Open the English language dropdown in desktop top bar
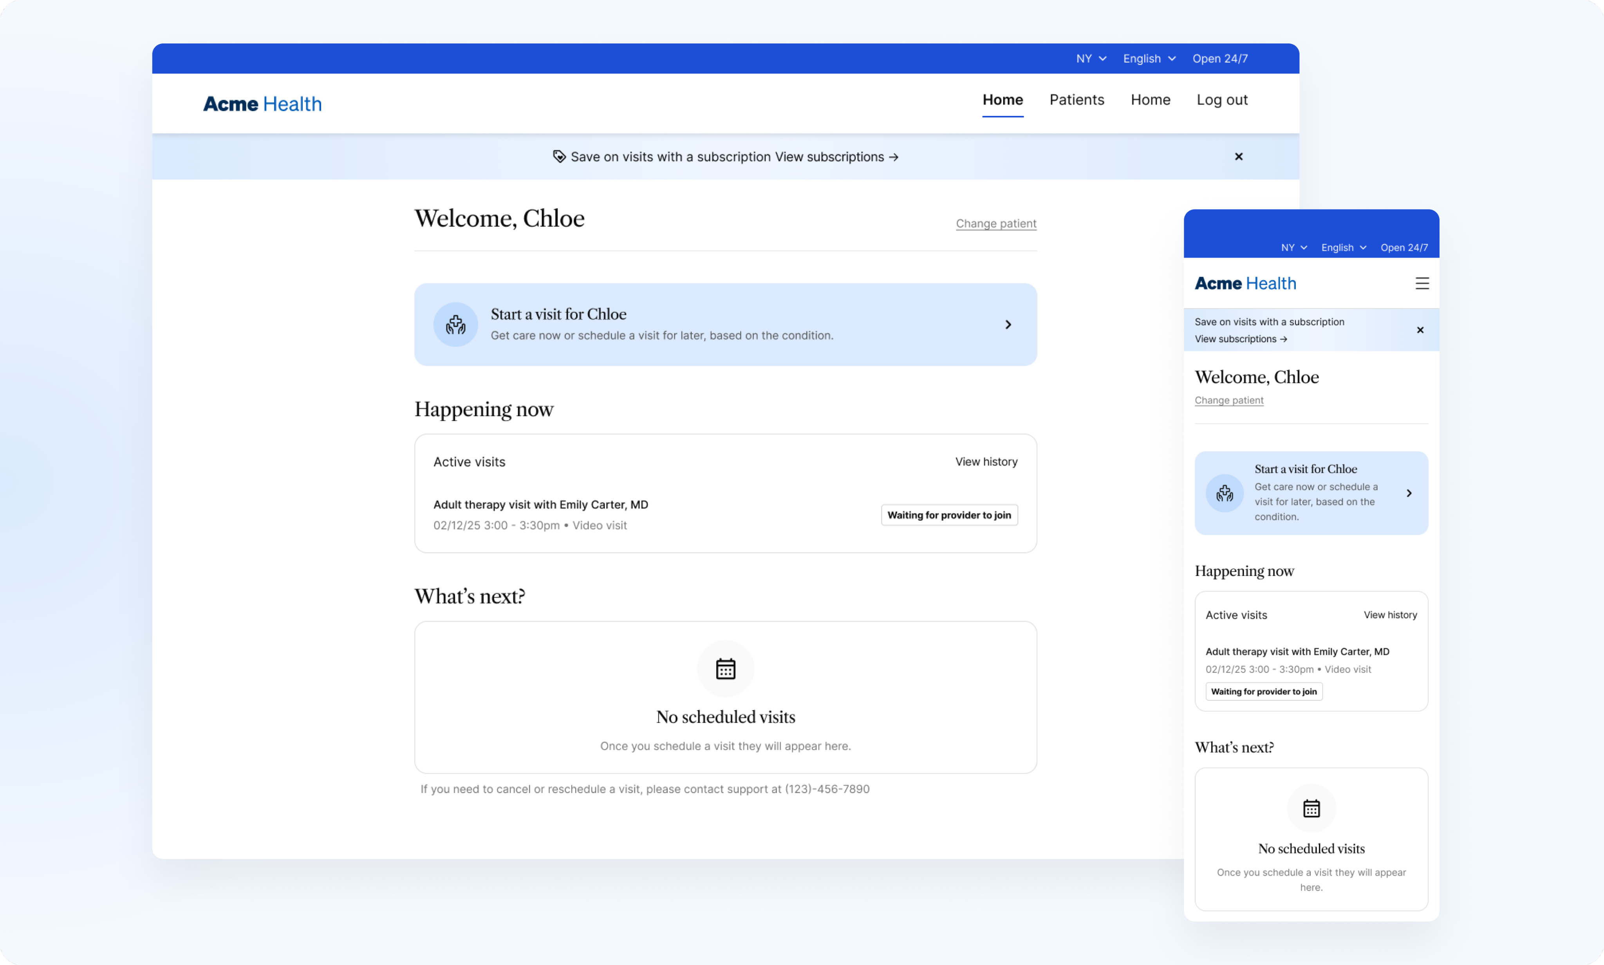The width and height of the screenshot is (1604, 965). 1149,58
